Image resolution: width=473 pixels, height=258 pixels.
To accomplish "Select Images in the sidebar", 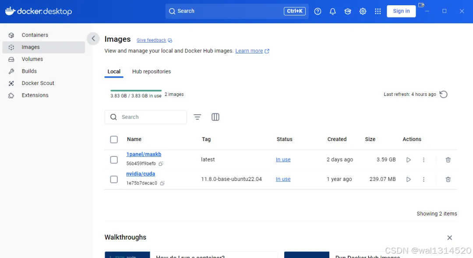I will click(43, 47).
